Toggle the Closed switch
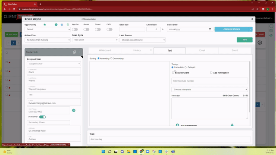 tap(98, 29)
